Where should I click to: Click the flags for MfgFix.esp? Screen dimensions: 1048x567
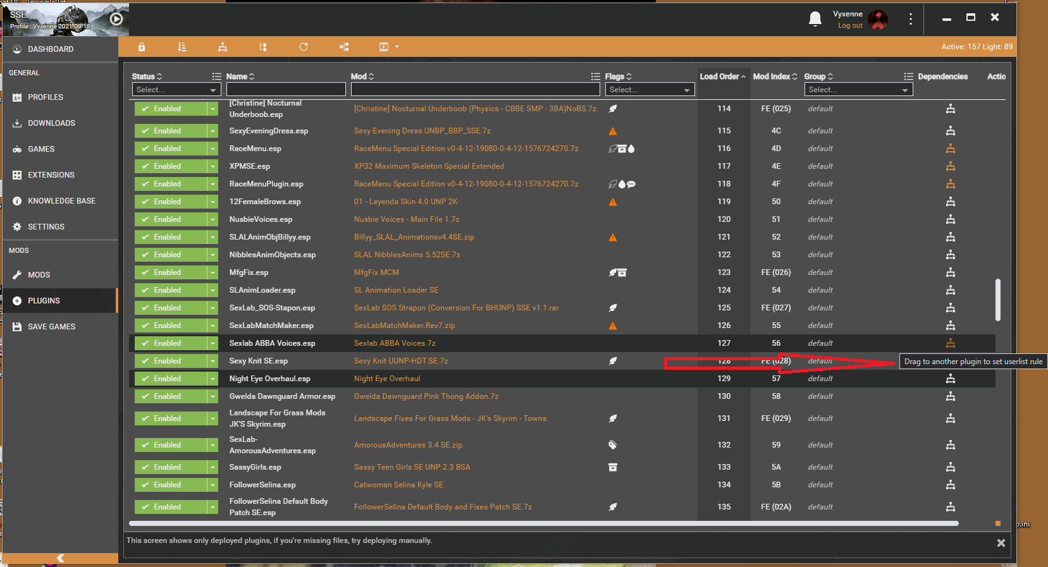point(617,272)
